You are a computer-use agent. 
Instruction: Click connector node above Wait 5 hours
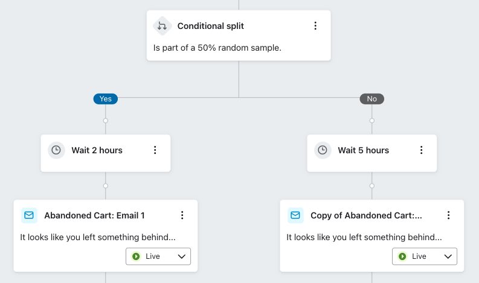(x=371, y=121)
